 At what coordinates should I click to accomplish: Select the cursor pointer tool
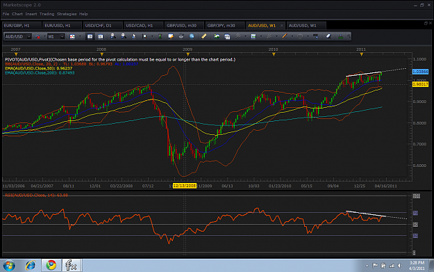click(x=134, y=36)
